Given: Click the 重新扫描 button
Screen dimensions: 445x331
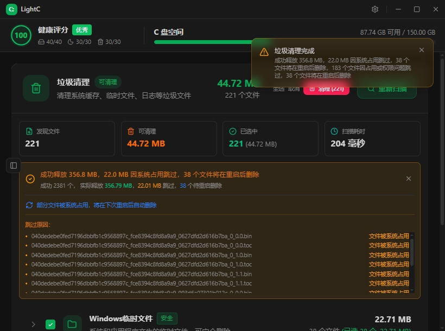Looking at the screenshot, I should [387, 89].
